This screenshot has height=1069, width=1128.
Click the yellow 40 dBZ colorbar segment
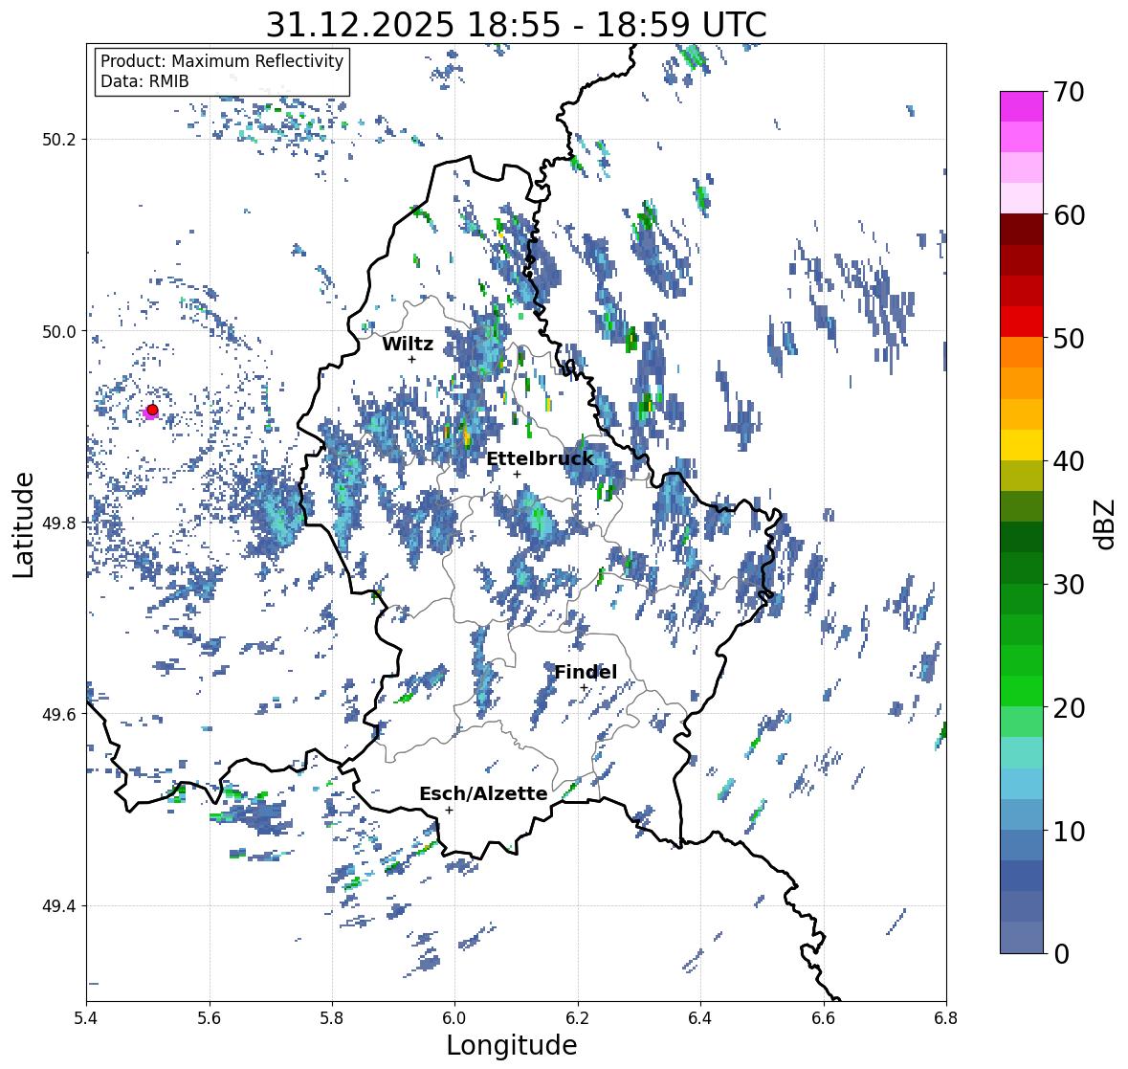(1022, 445)
